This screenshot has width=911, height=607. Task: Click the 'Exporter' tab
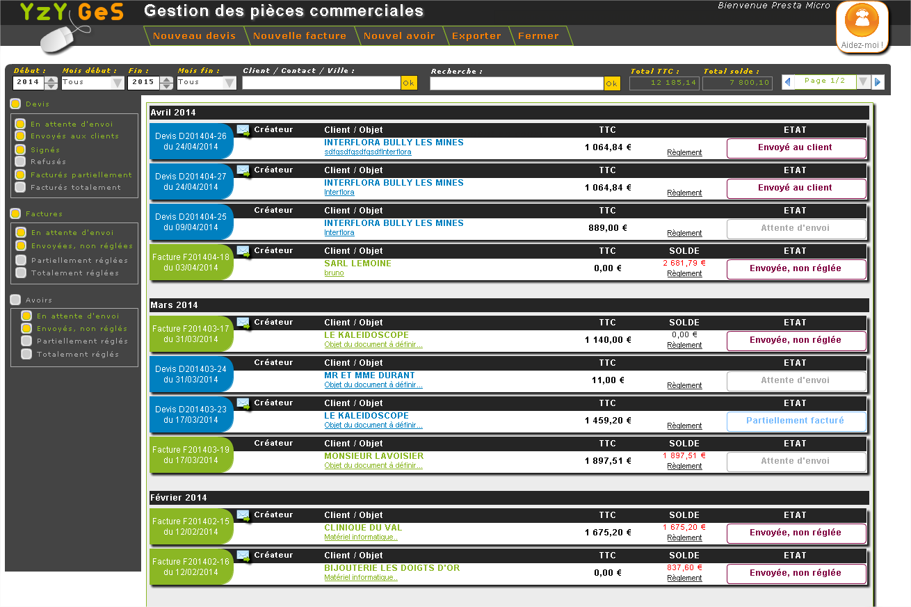476,36
